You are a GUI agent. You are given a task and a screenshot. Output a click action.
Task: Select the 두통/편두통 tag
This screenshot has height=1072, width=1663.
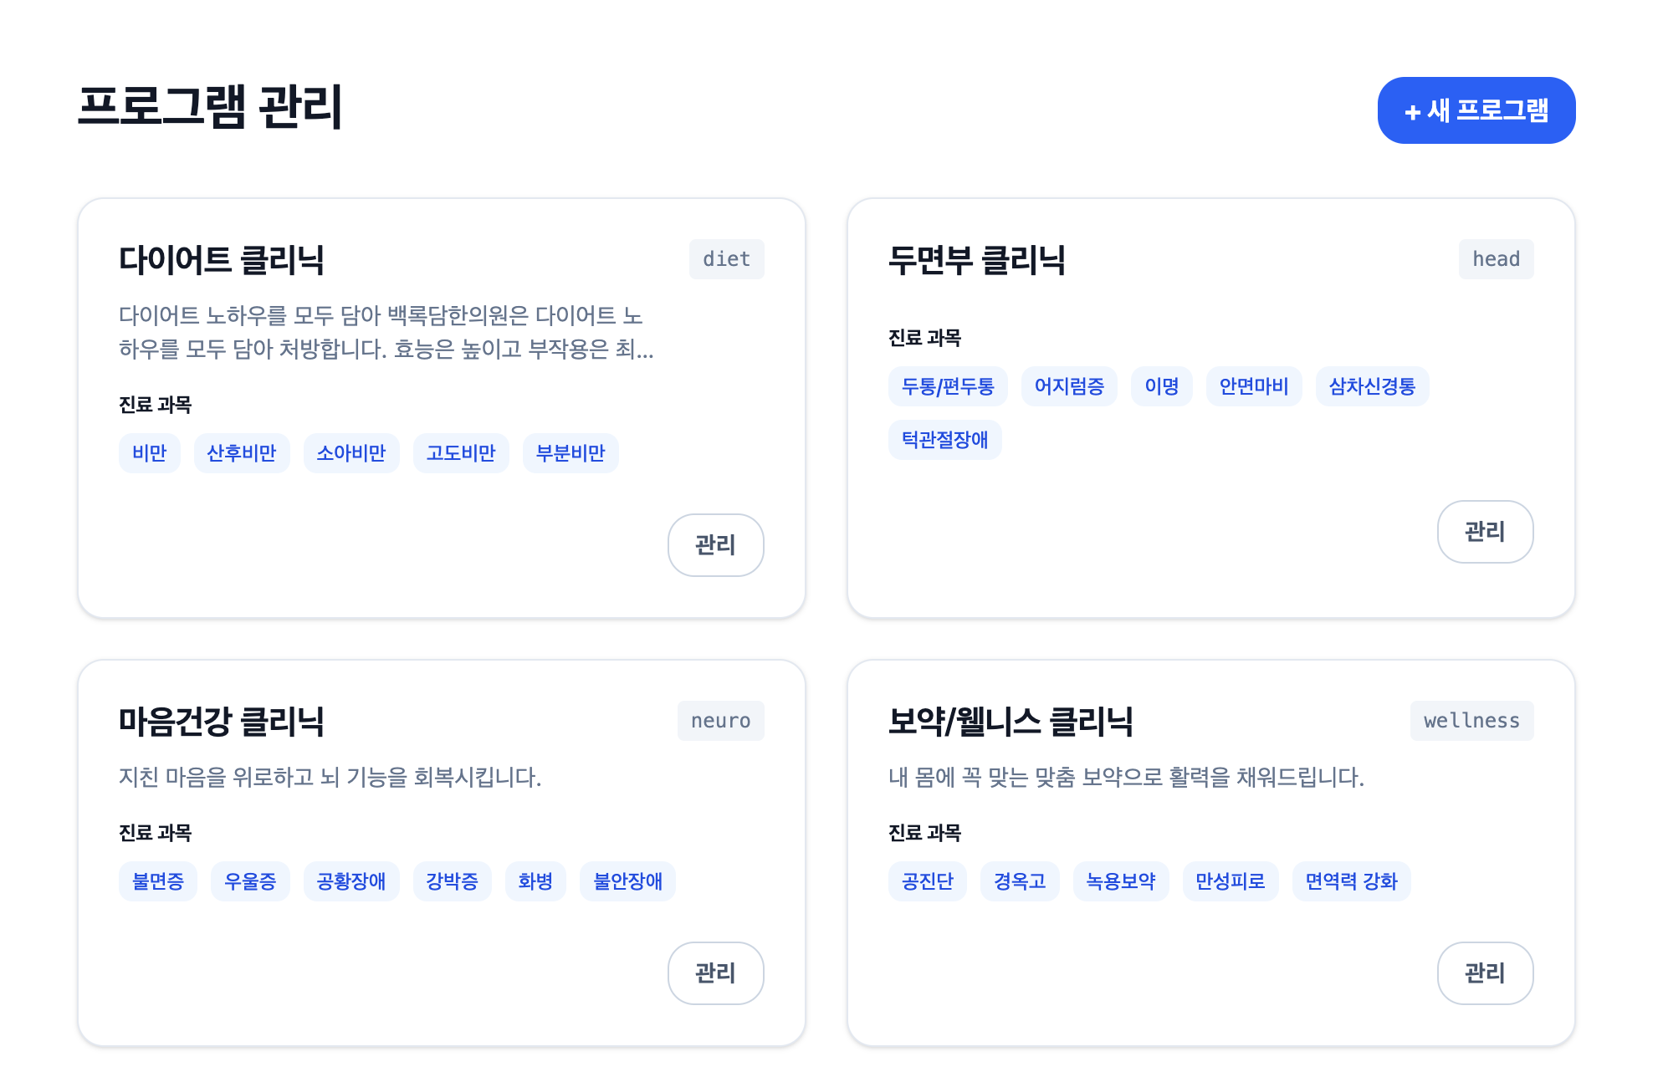(x=948, y=386)
